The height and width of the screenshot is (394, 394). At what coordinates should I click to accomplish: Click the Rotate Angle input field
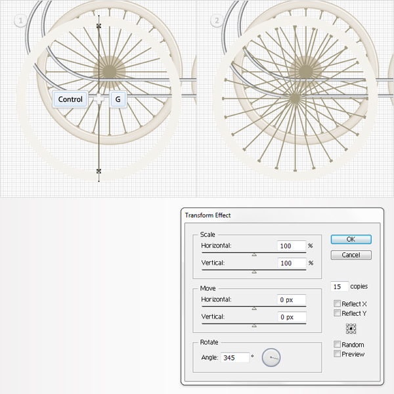pos(235,358)
